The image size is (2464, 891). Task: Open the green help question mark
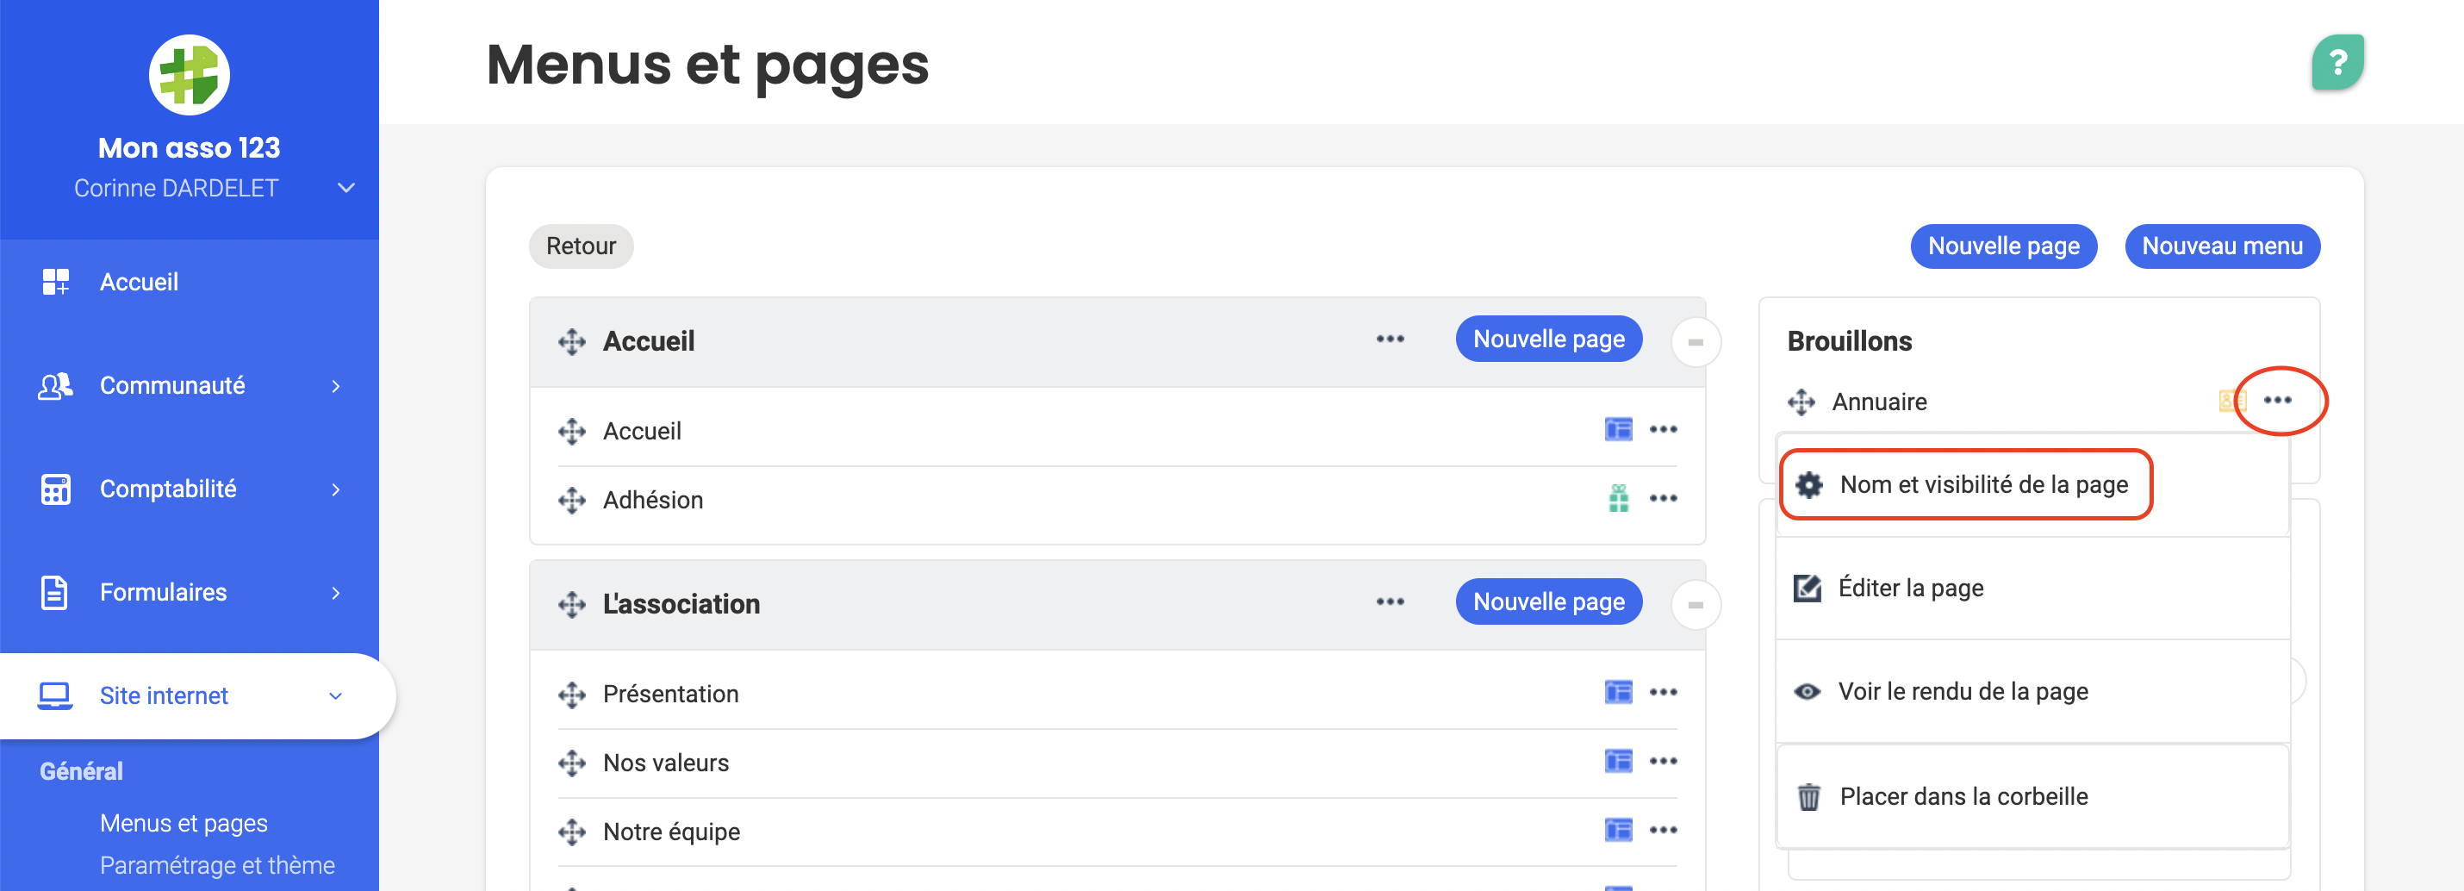point(2337,63)
